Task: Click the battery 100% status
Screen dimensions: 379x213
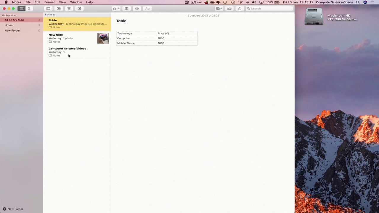Action: point(273,2)
